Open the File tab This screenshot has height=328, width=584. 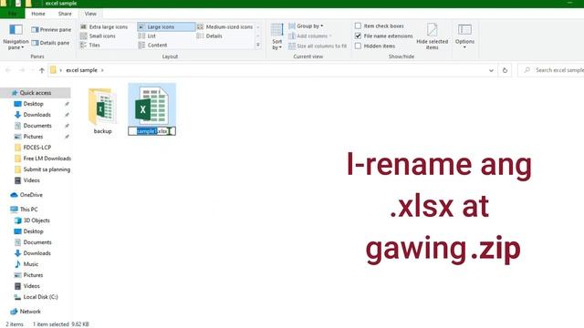(x=12, y=14)
